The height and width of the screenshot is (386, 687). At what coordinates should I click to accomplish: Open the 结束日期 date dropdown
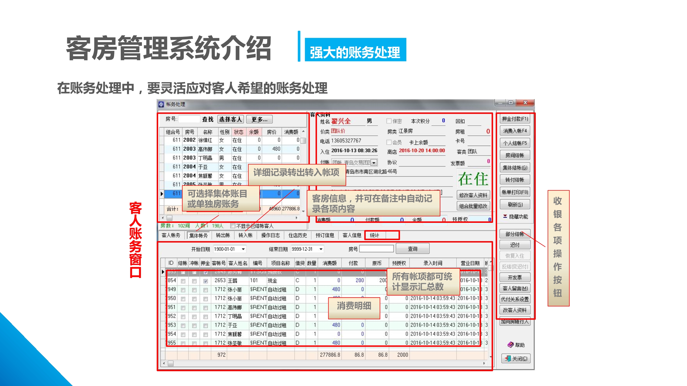(321, 249)
